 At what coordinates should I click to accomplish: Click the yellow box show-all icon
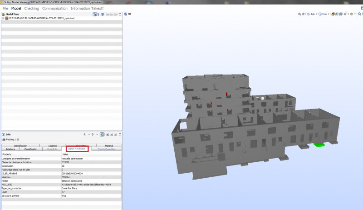click(x=333, y=14)
